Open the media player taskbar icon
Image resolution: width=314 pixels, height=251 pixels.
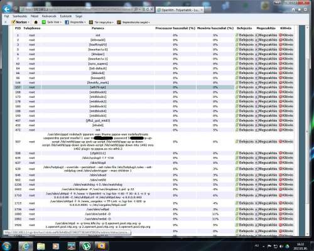[56, 246]
